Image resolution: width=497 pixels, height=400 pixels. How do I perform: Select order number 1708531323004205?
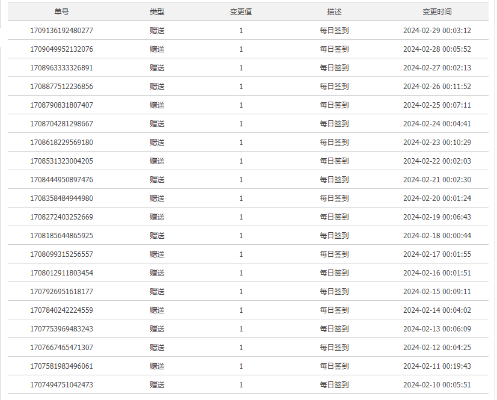point(61,161)
